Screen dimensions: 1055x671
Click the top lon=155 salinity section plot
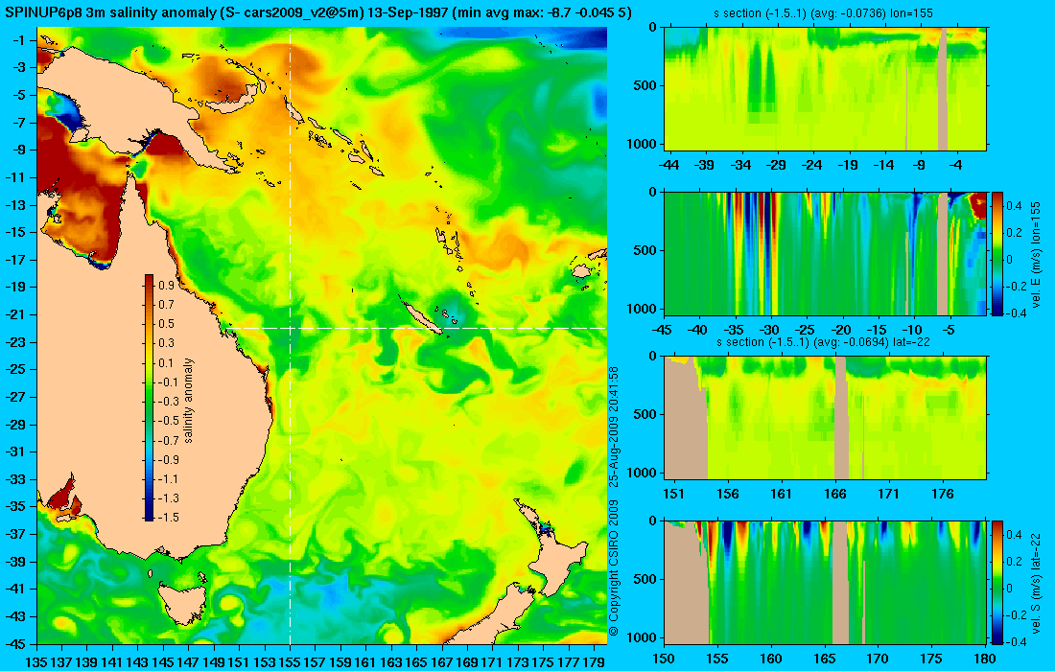[826, 89]
